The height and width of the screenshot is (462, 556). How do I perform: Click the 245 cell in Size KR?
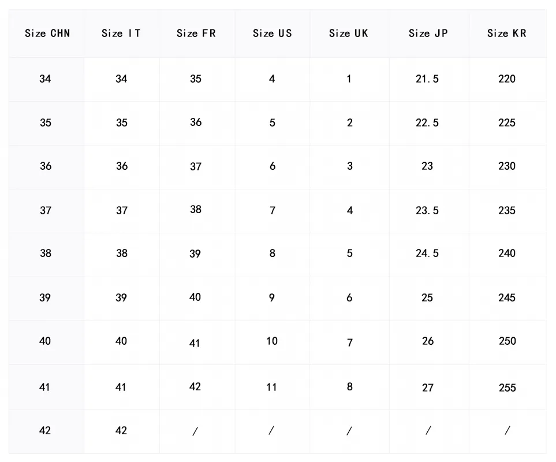(507, 297)
